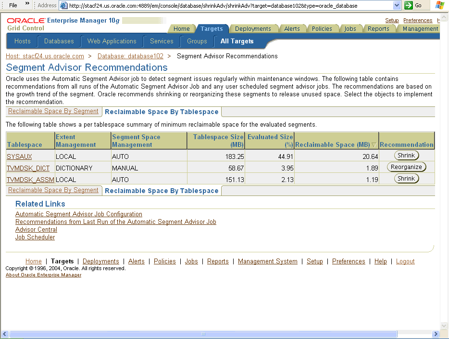Click Reorganize for TVMDSK_DICT
Screen dimensions: 449x339
(406, 167)
